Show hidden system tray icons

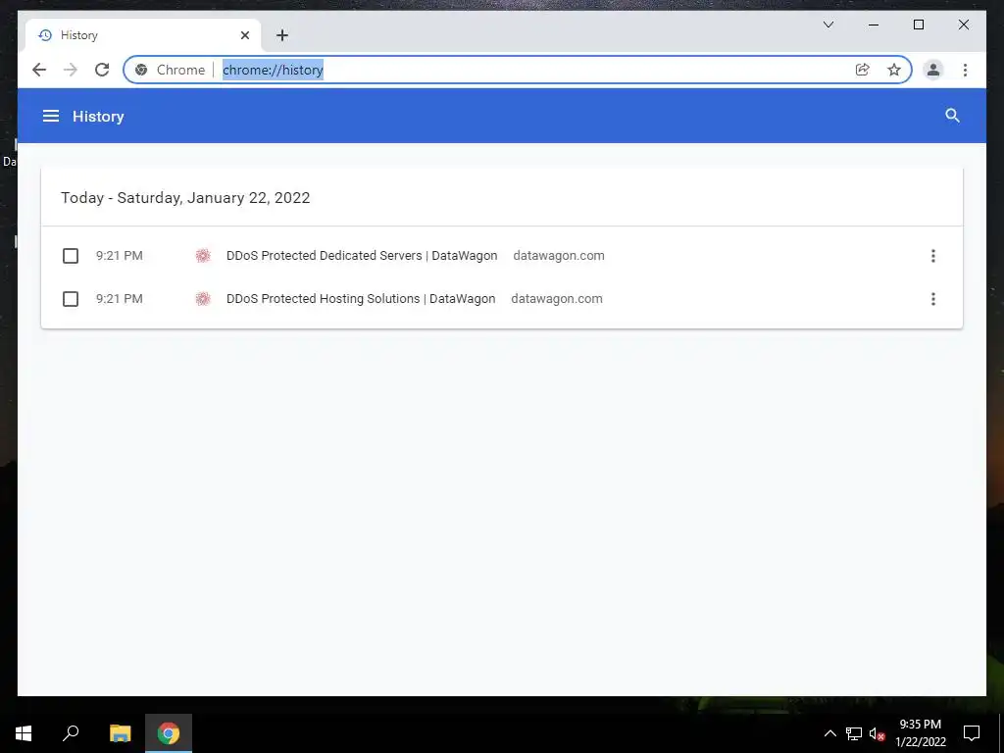pyautogui.click(x=829, y=733)
